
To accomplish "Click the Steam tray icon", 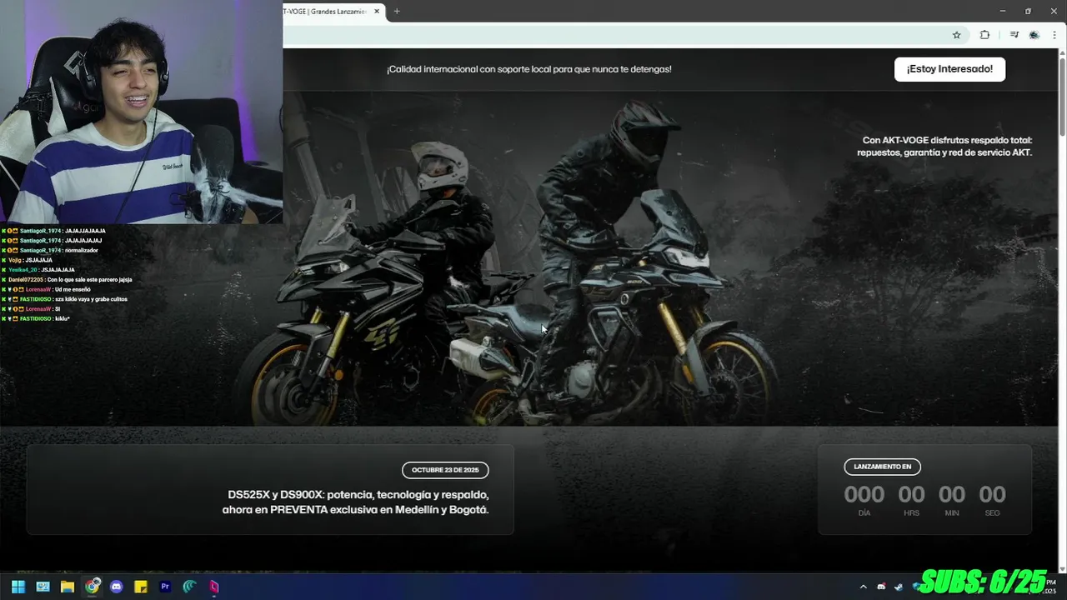I will [x=898, y=587].
